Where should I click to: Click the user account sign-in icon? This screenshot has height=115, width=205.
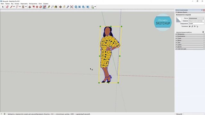tap(93, 7)
